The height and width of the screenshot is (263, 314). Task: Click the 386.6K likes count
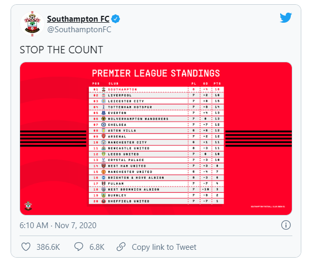(48, 247)
